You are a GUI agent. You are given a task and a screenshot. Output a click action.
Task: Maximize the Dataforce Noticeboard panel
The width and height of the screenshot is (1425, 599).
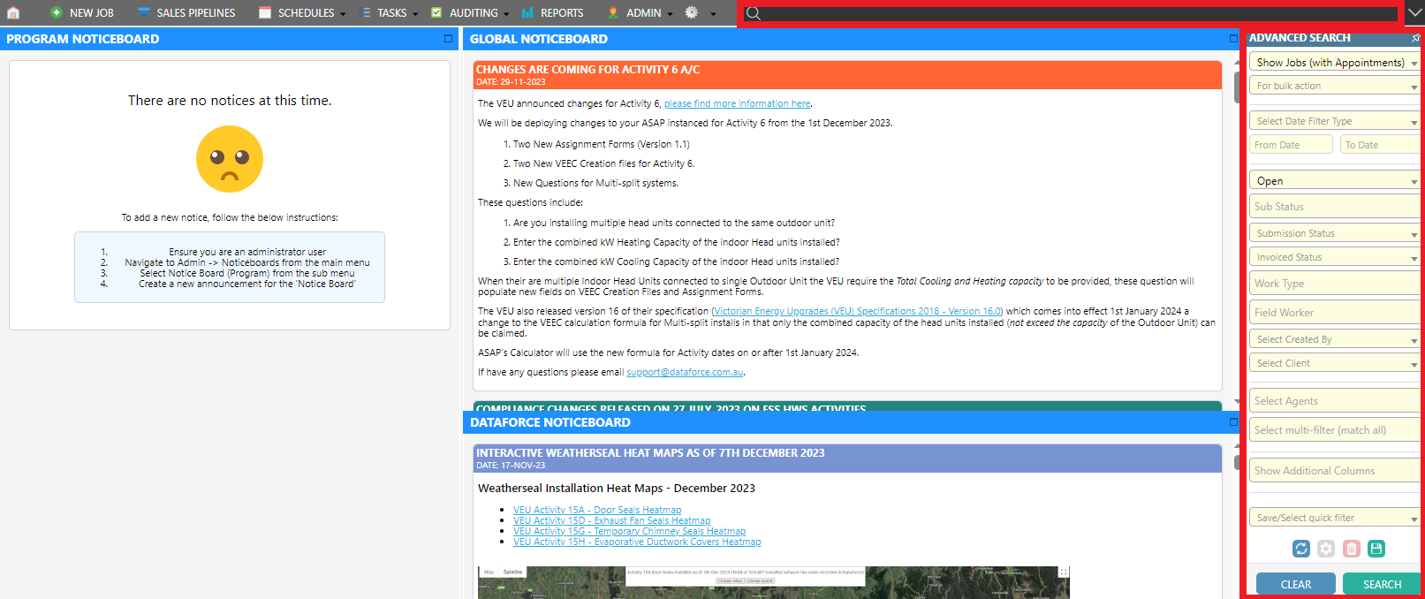pos(1233,422)
